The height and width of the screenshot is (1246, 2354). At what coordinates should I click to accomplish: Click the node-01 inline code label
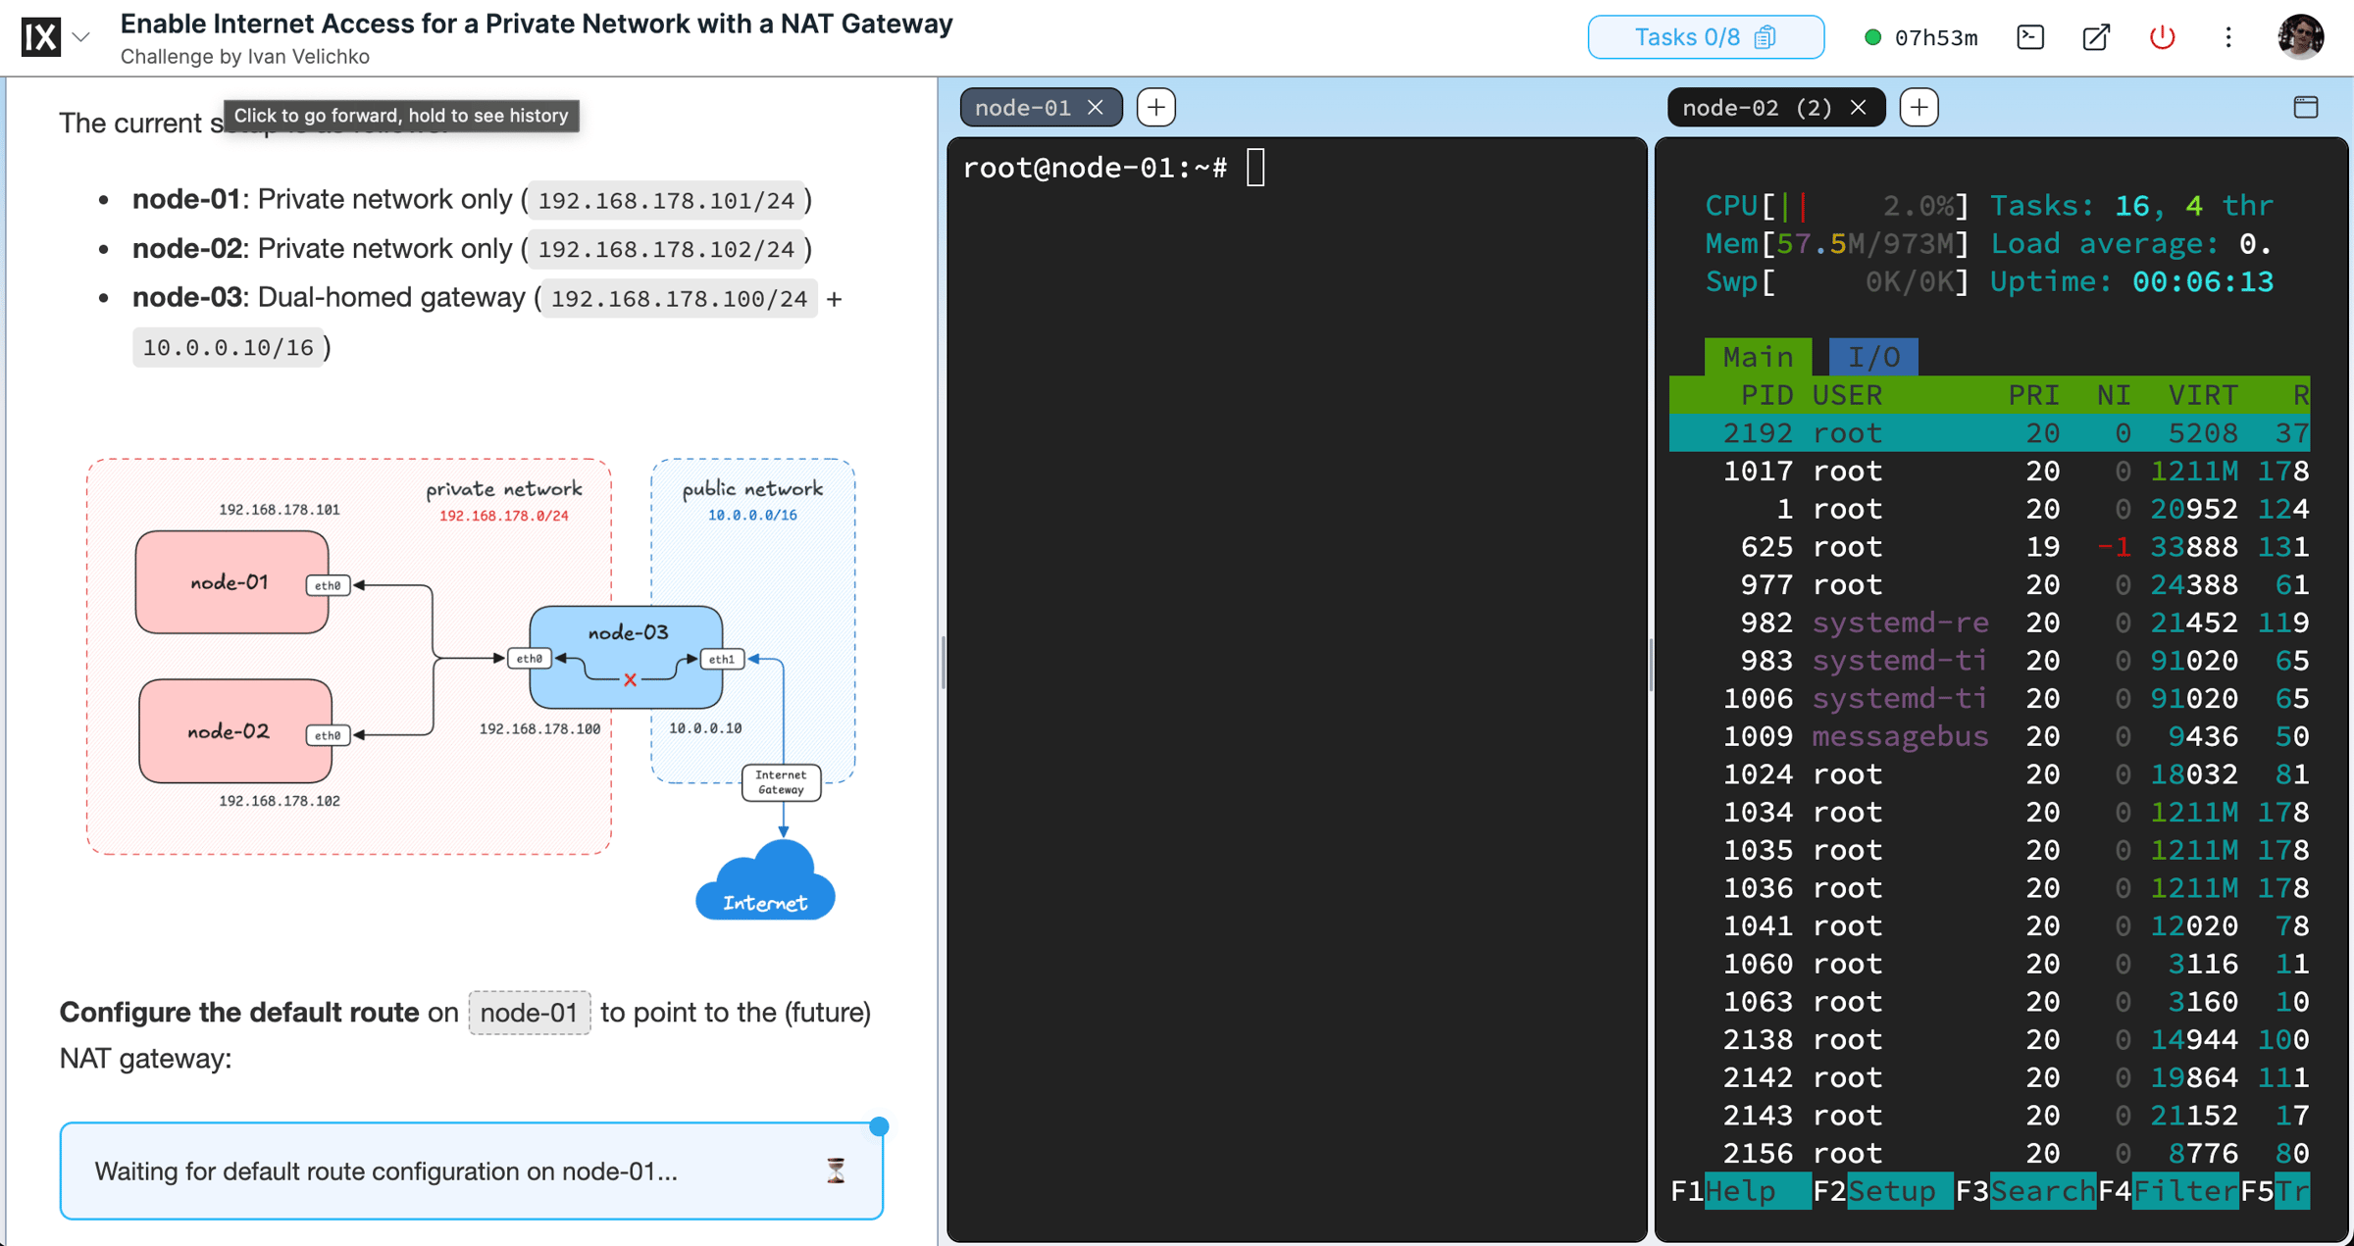[530, 1013]
